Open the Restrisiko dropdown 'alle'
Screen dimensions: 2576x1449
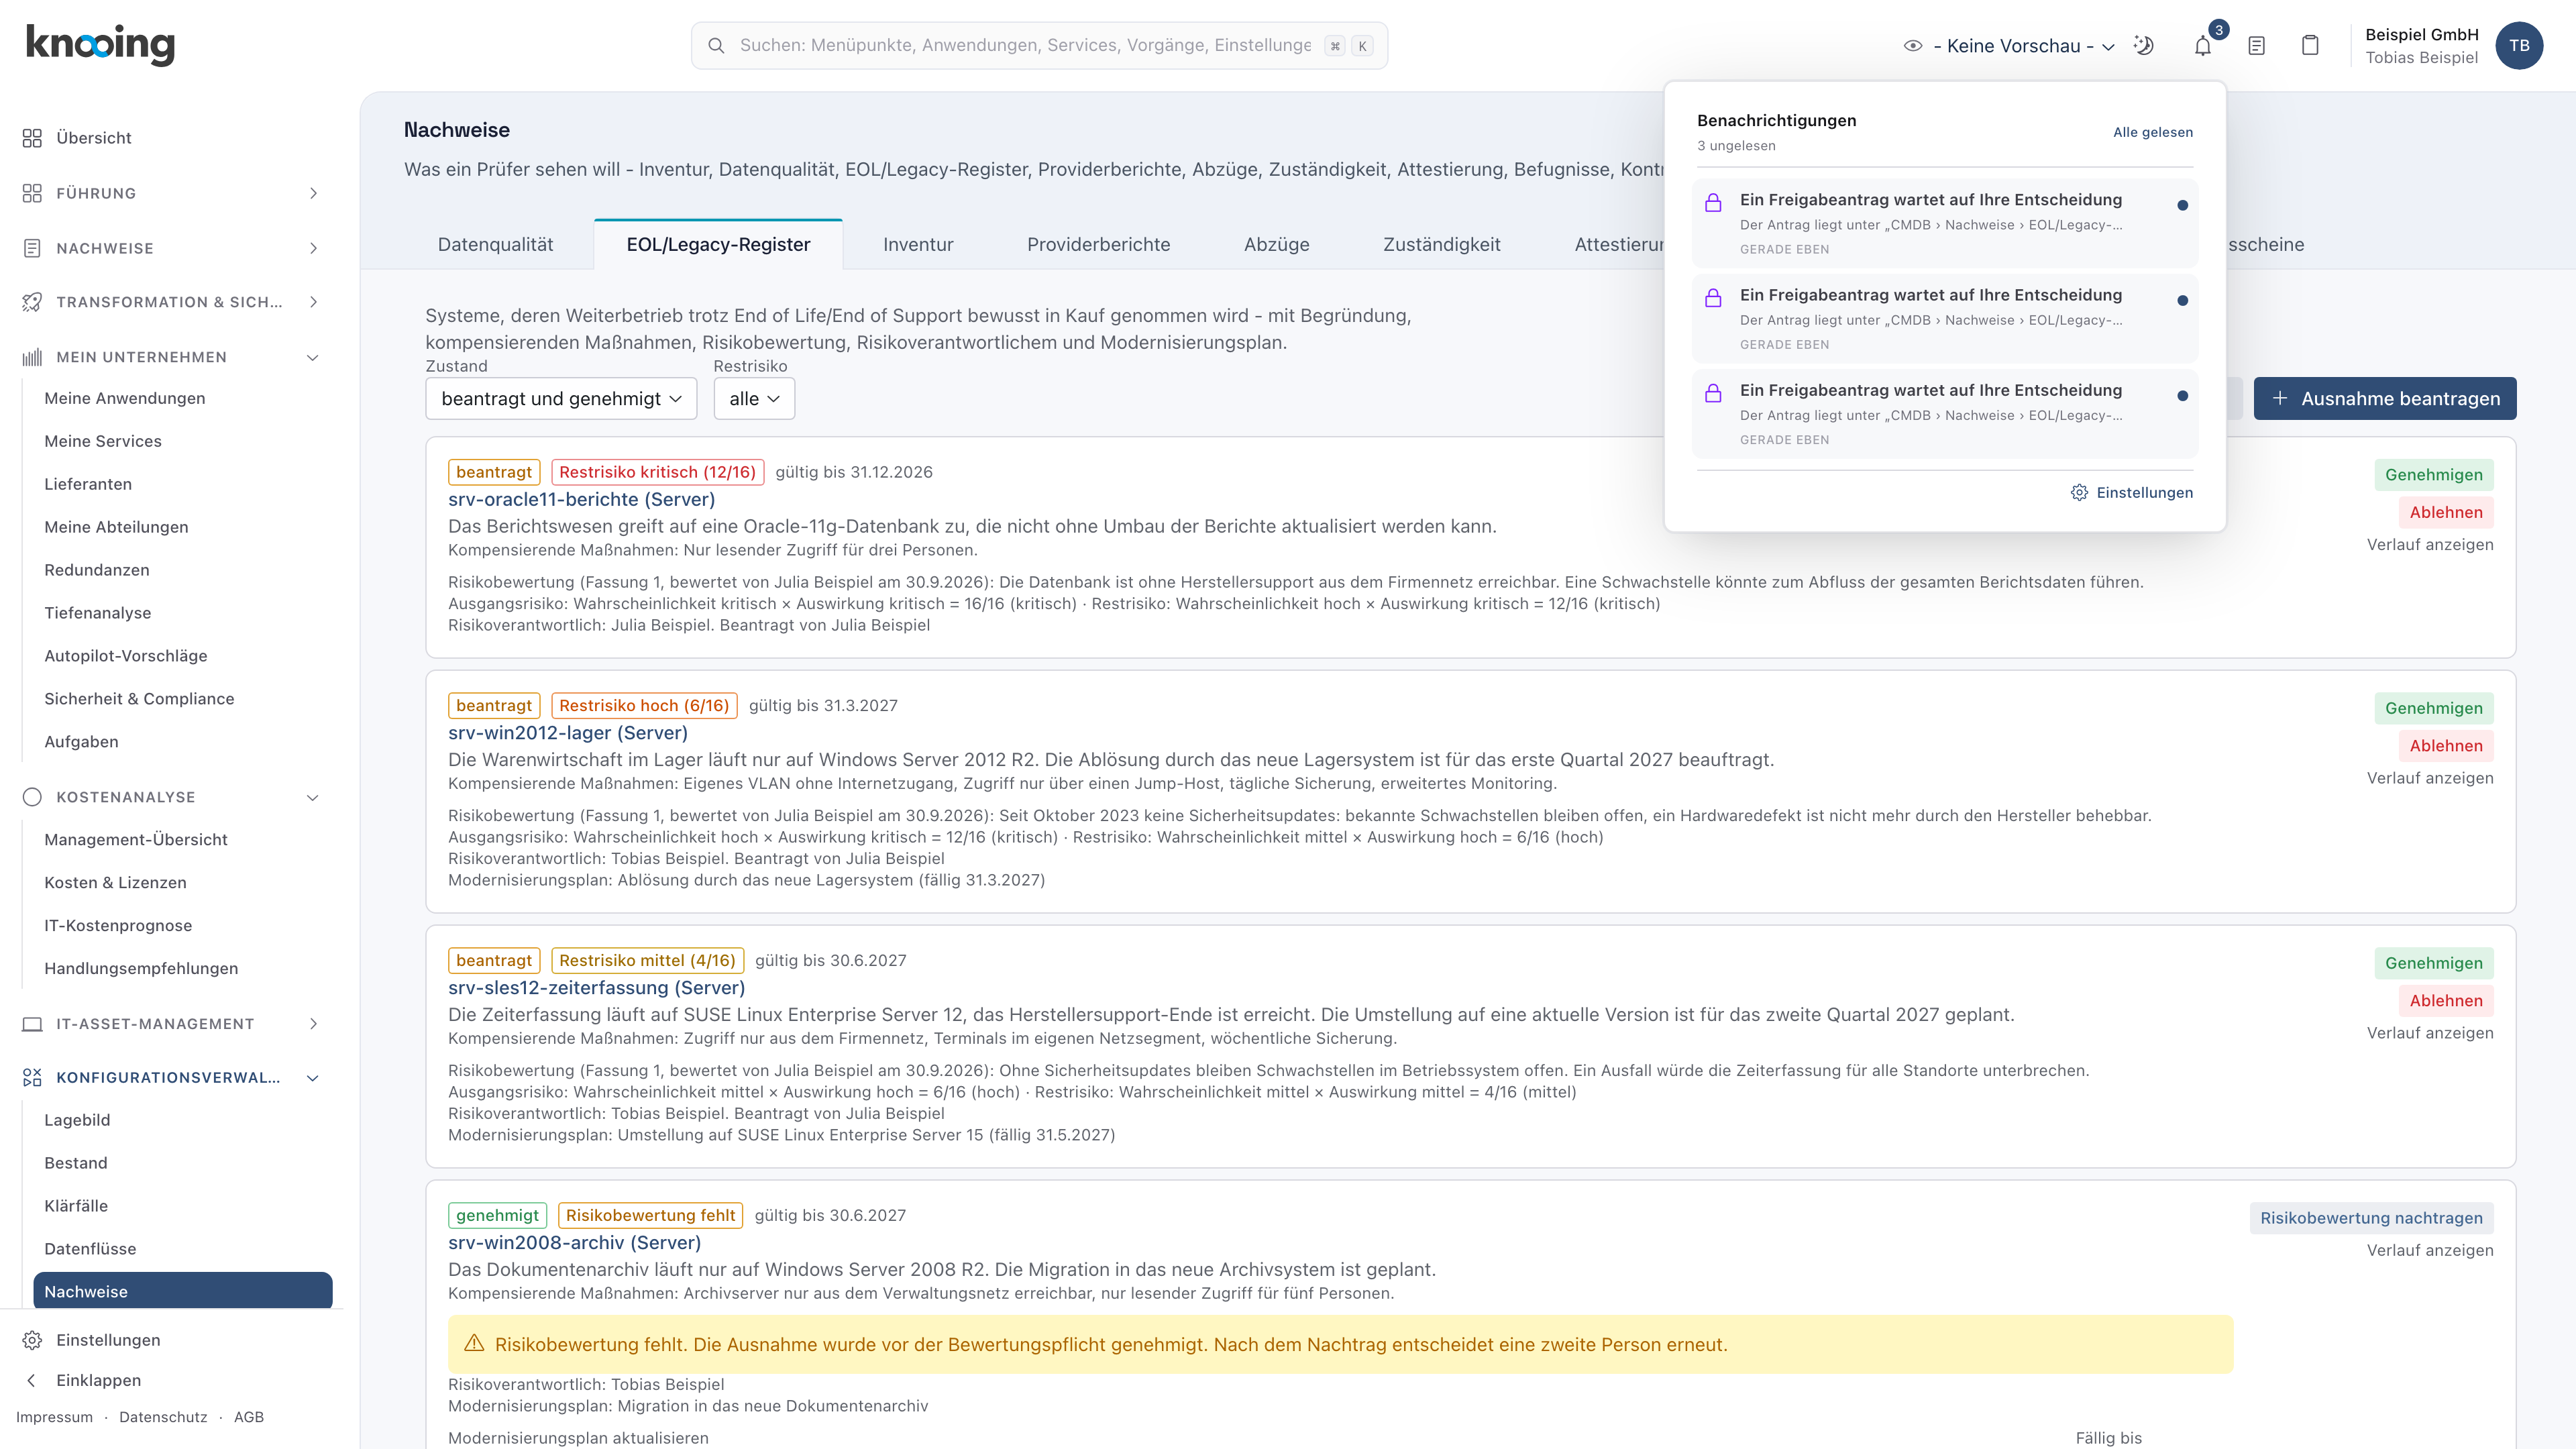(x=754, y=399)
